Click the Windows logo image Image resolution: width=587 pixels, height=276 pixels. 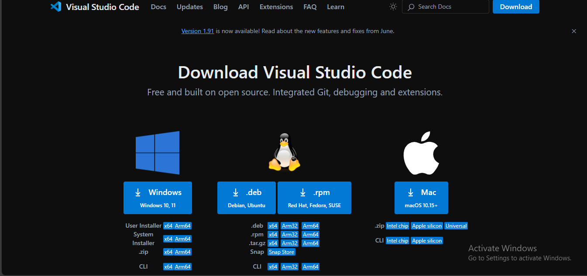[158, 153]
